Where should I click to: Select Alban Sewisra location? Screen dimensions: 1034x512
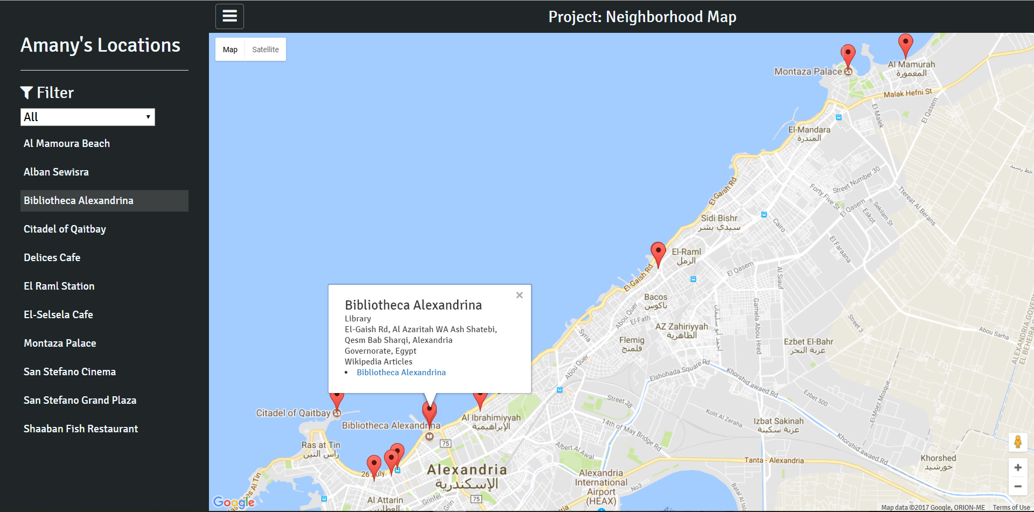[x=104, y=172]
